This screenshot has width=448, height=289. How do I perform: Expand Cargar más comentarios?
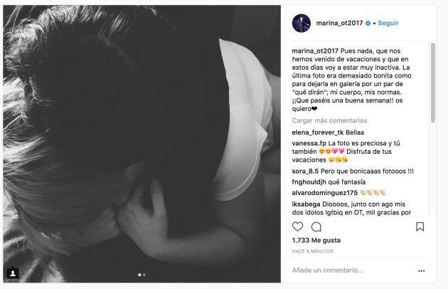329,120
